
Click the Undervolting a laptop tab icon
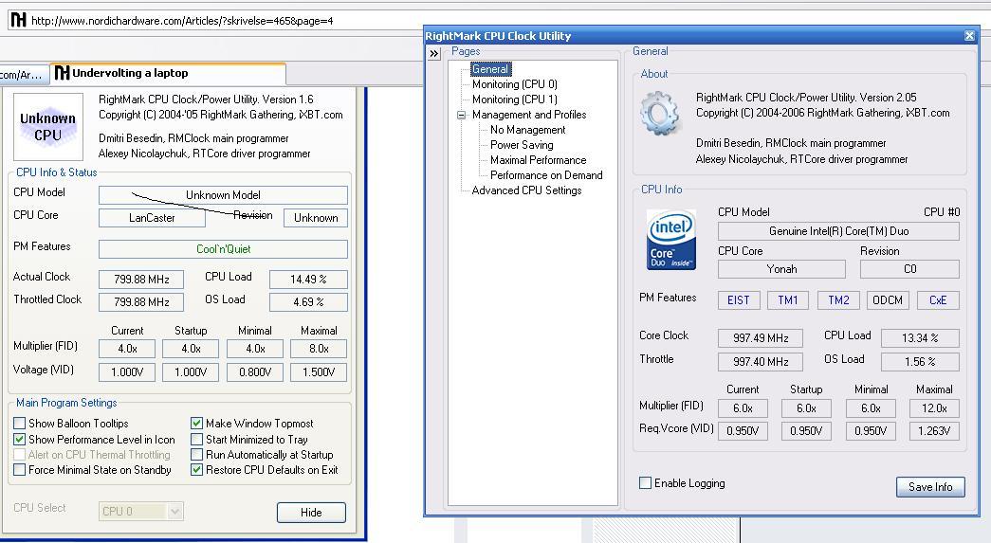pos(62,73)
